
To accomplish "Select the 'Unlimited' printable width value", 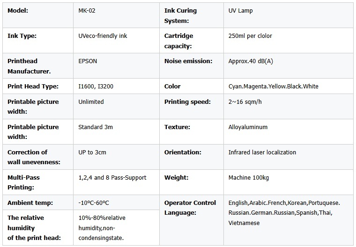I will coord(91,102).
